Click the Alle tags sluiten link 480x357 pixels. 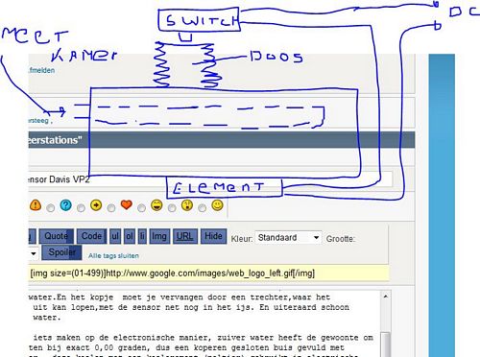113,256
